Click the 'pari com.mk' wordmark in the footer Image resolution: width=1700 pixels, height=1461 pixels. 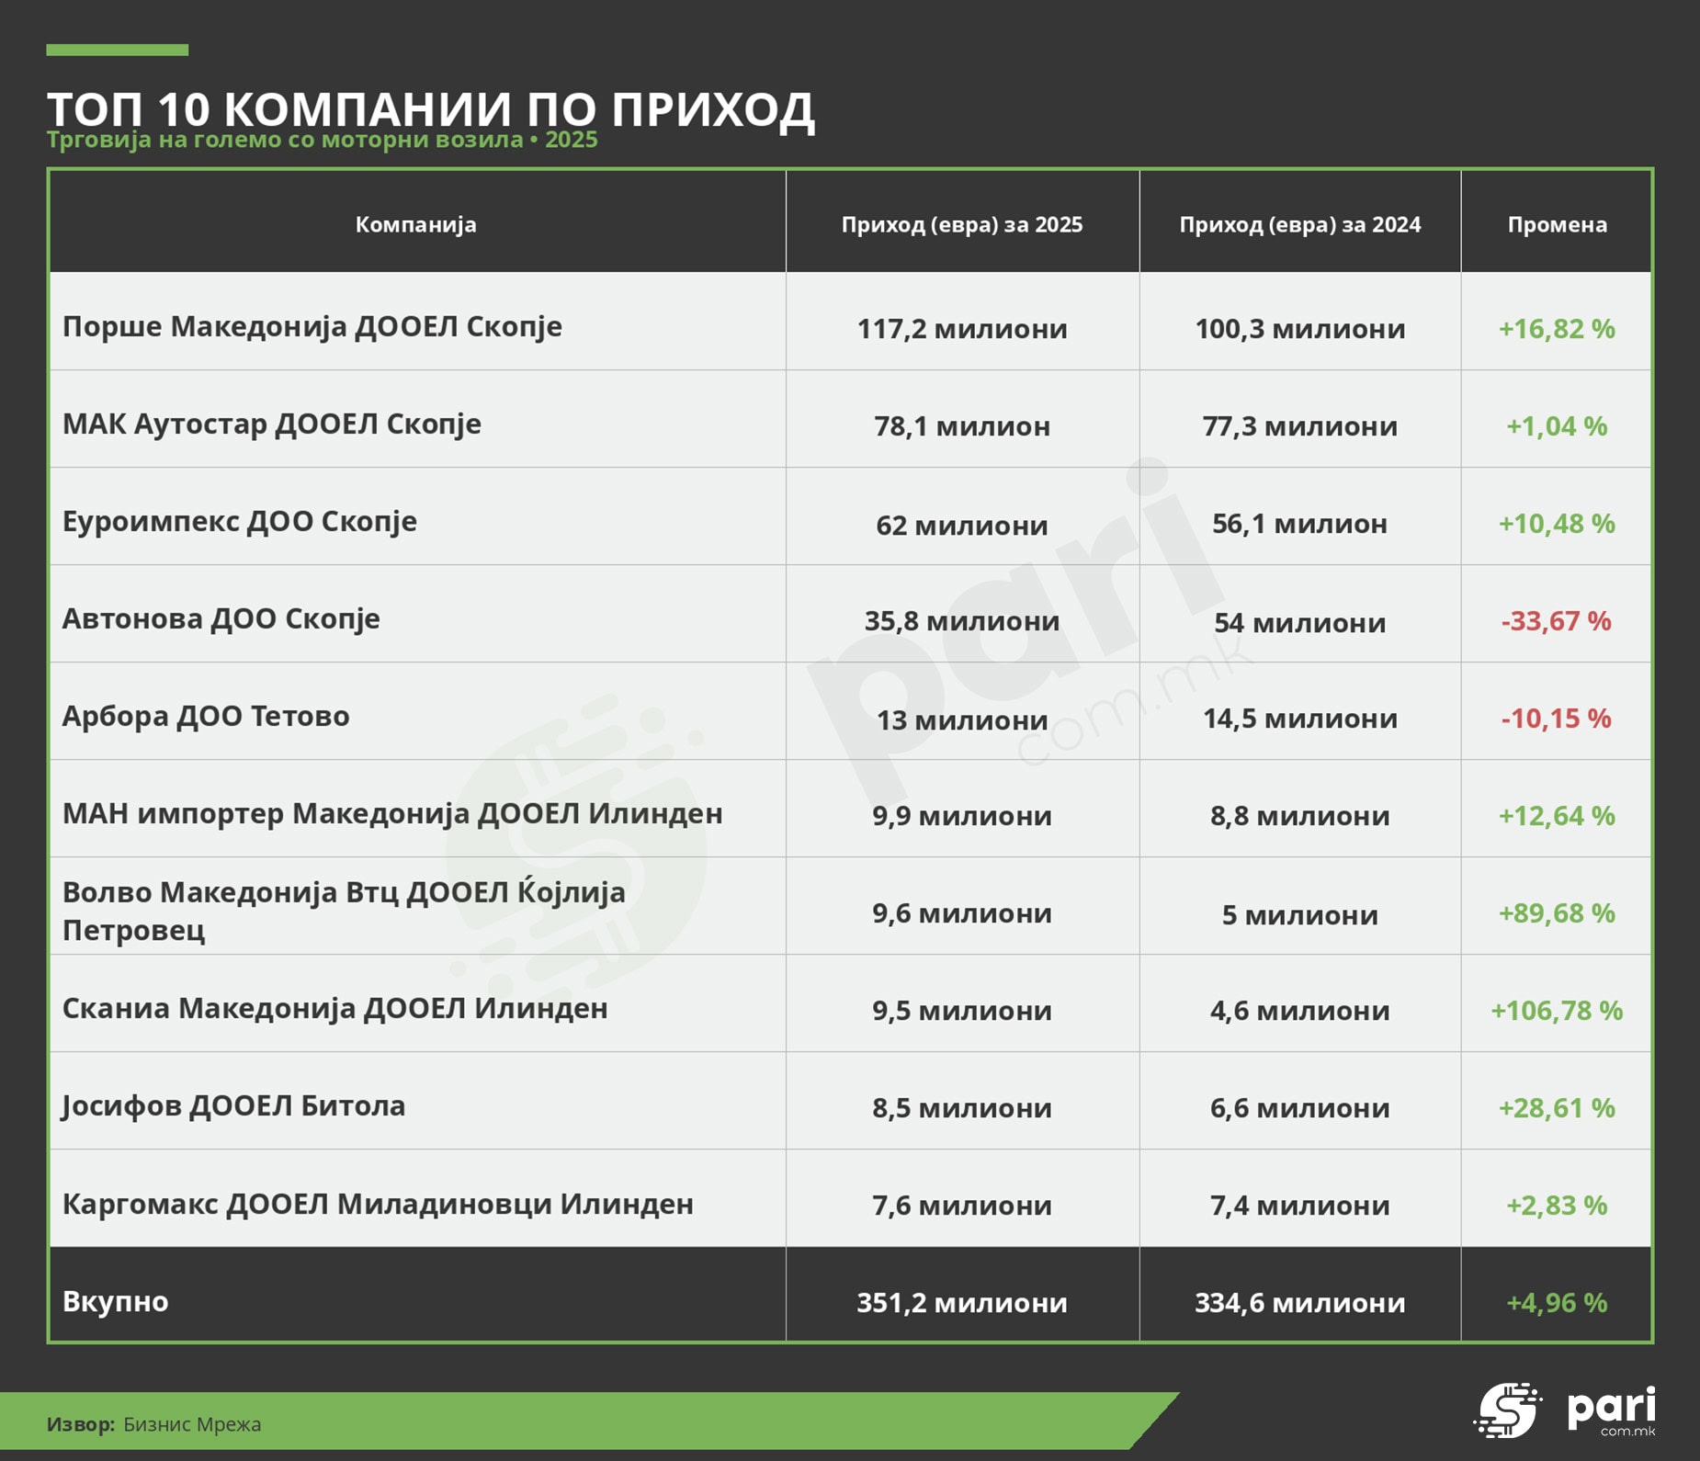(1612, 1411)
